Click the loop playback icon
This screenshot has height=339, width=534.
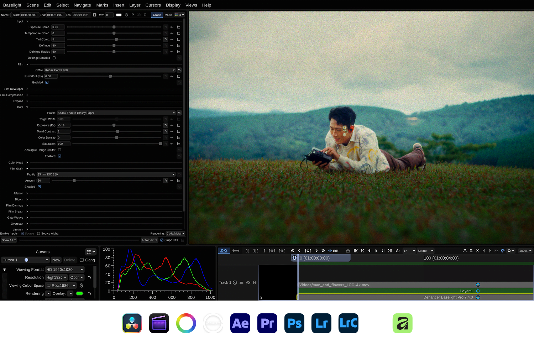398,251
